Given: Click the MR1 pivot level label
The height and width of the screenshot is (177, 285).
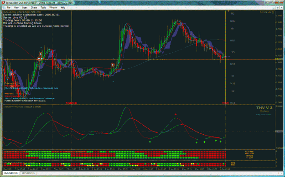Looking at the screenshot, I should click(233, 40).
